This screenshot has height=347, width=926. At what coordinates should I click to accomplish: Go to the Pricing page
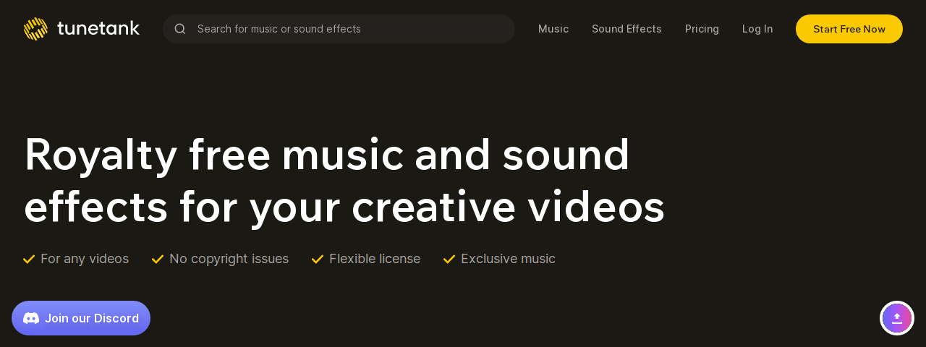click(702, 29)
